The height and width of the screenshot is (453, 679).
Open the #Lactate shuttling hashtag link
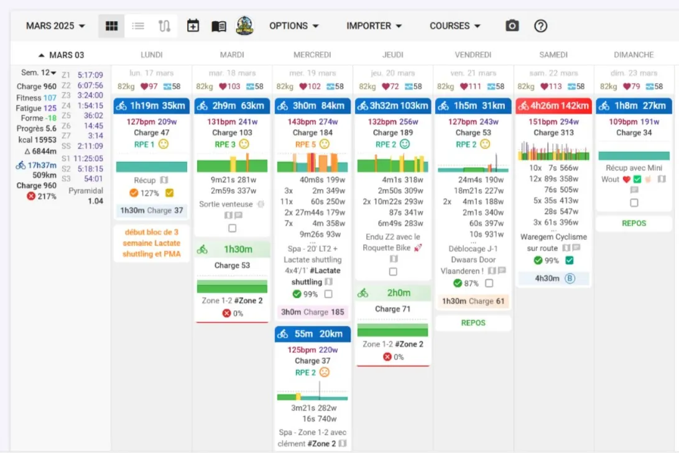coord(315,276)
